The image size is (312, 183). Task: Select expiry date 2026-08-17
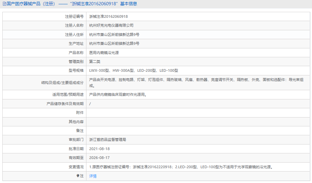click(x=99, y=158)
